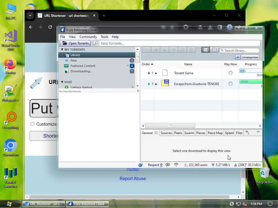Open the Library view in the sidebar
Viewport: 278px width, 208px height.
point(97,55)
